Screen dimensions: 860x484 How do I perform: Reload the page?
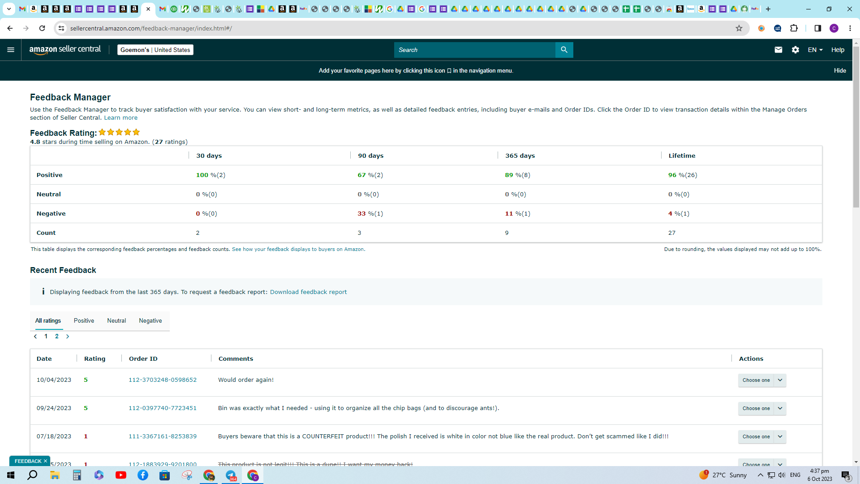[x=42, y=28]
